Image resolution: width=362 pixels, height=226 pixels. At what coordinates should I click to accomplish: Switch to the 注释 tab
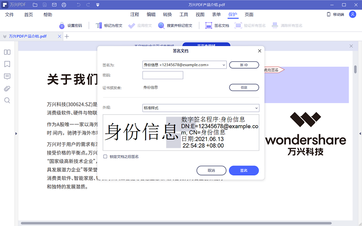click(135, 14)
